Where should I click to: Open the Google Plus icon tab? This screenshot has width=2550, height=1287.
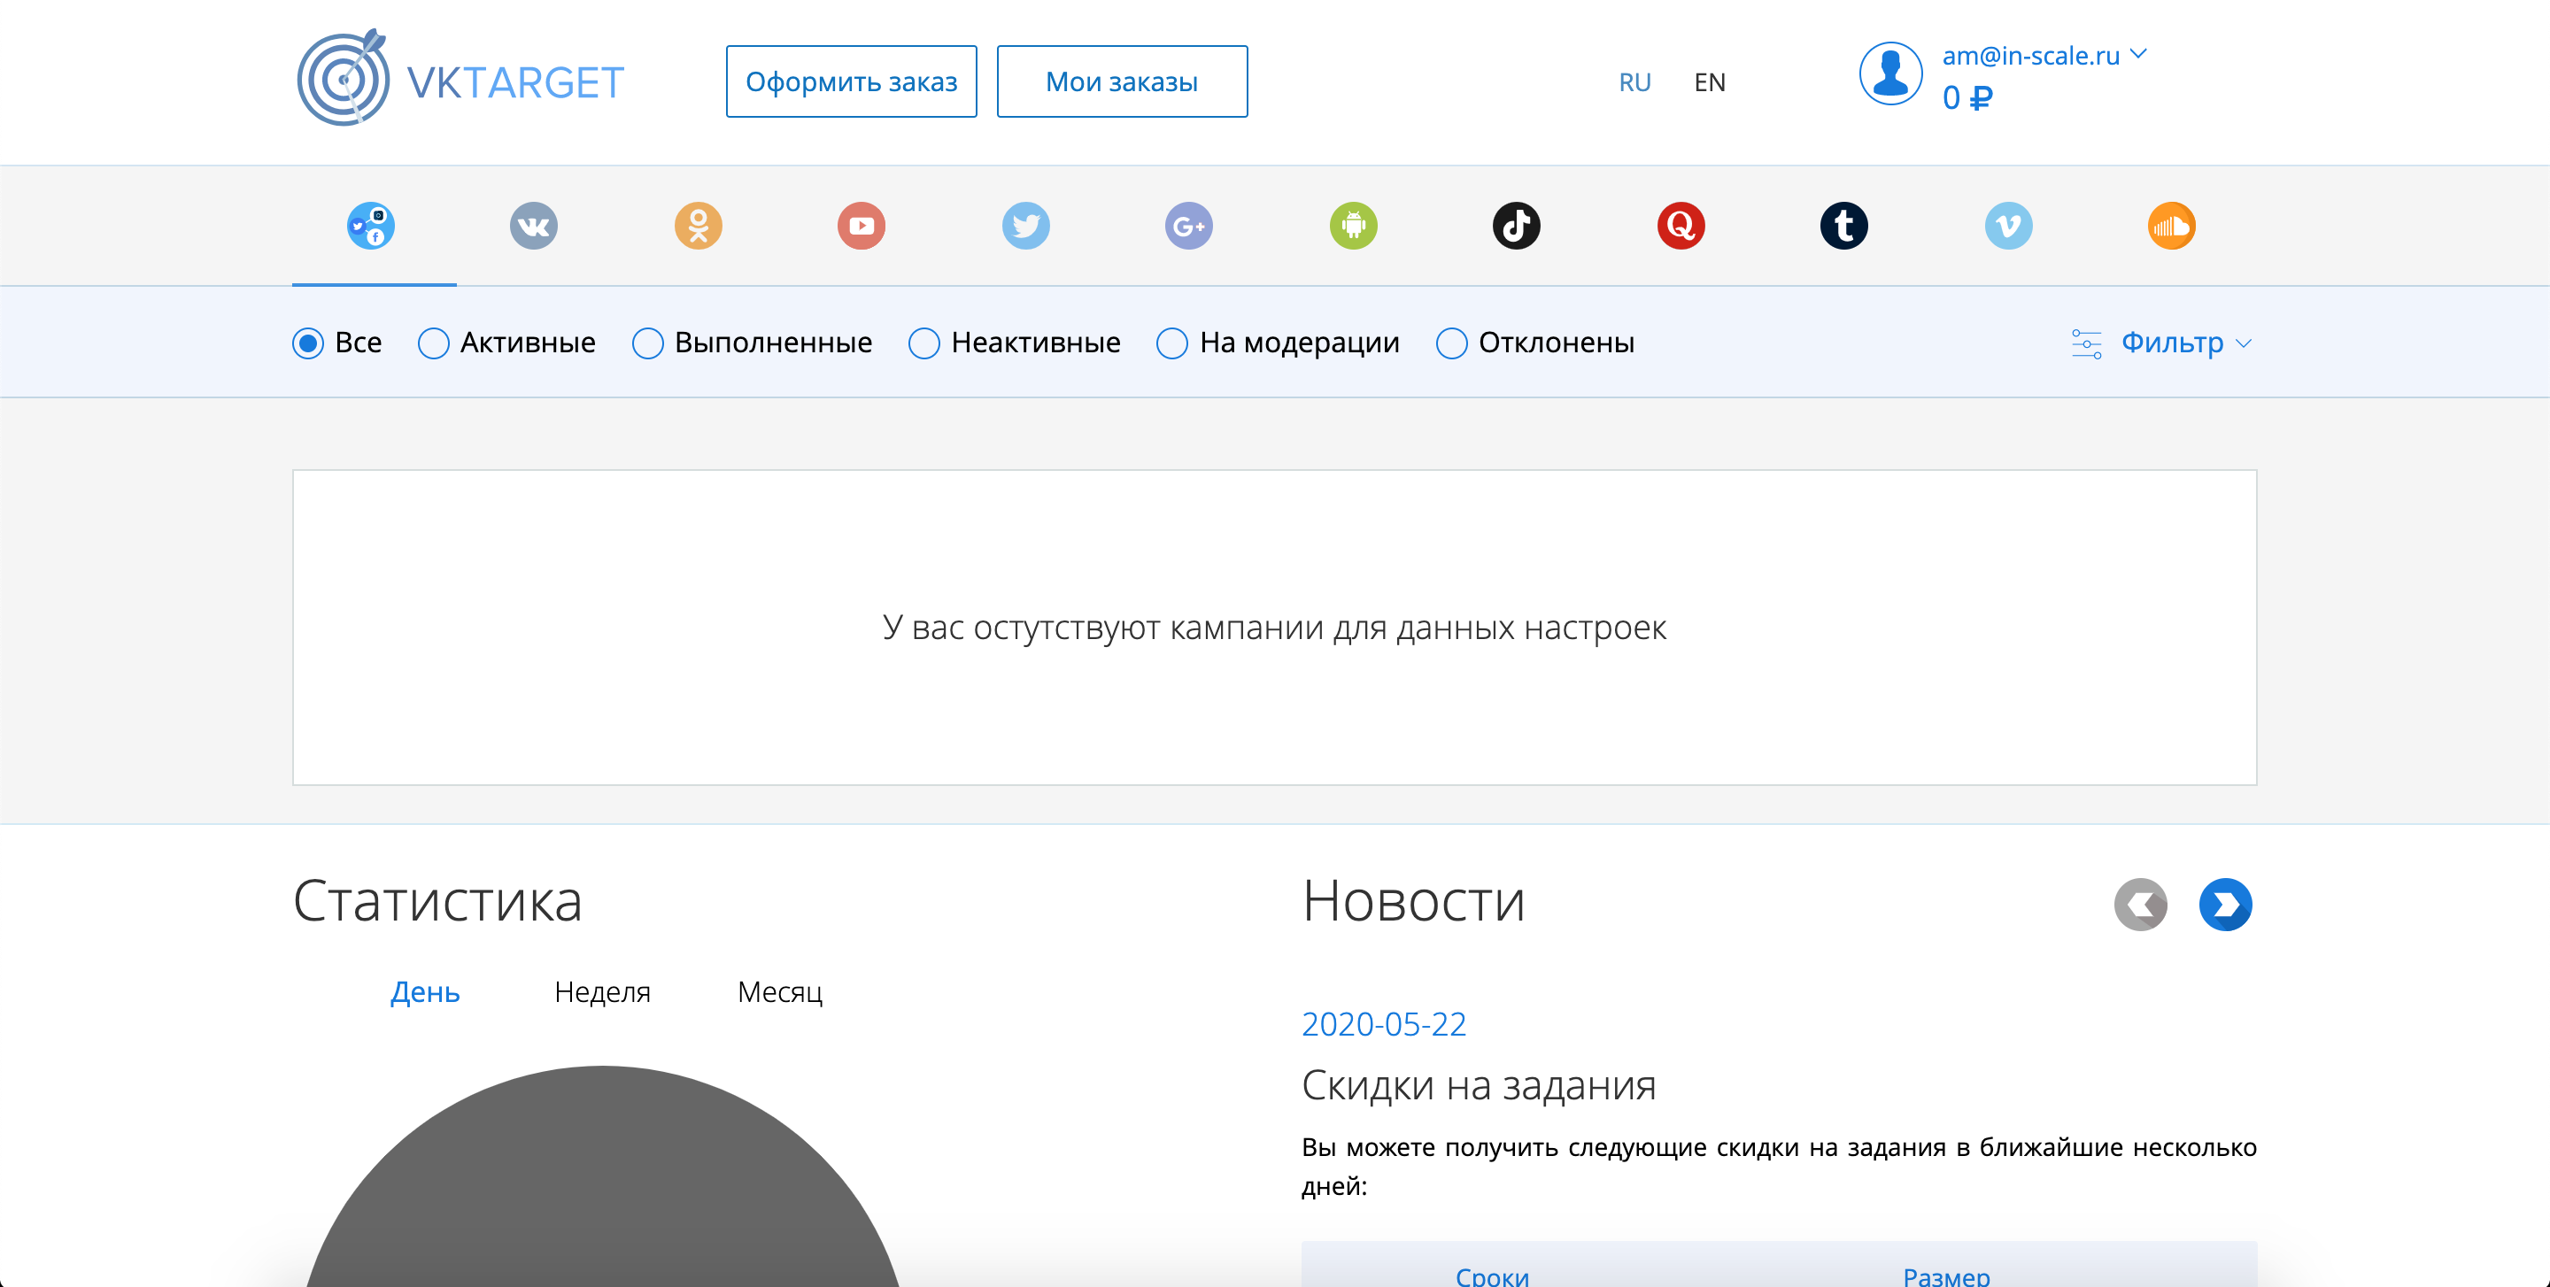pos(1189,227)
